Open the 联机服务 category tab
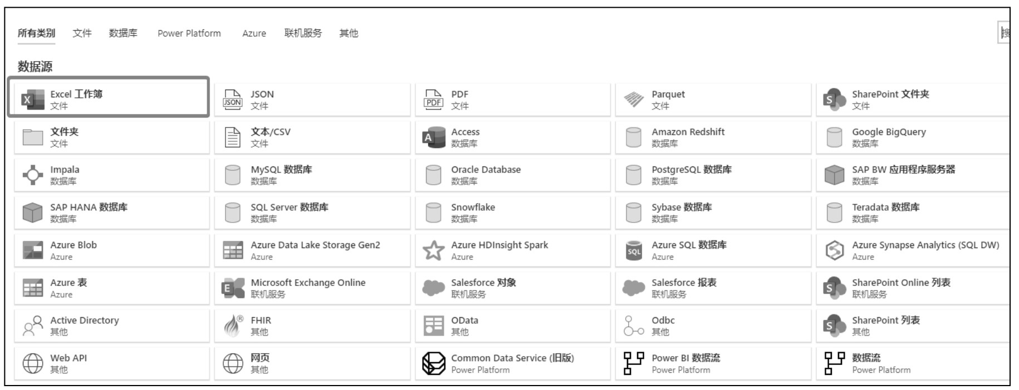Image resolution: width=1019 pixels, height=390 pixels. pyautogui.click(x=303, y=33)
